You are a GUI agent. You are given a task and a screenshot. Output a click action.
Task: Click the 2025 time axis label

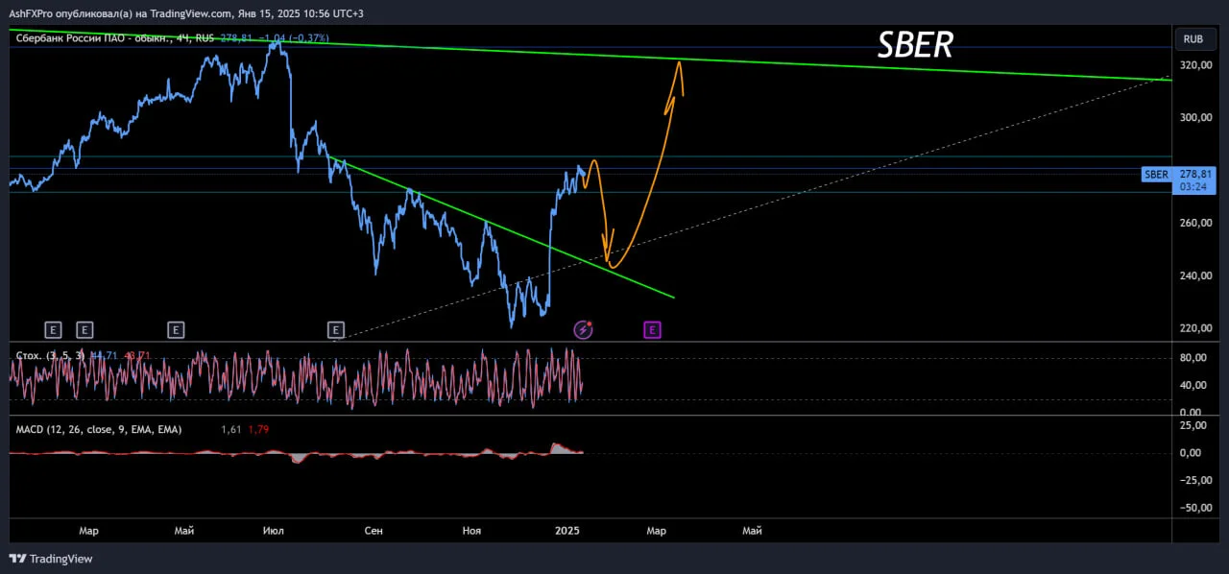(x=567, y=531)
